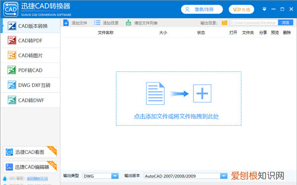Viewport: 297px width, 185px height.
Task: Minimize the CAD converter window
Action: tap(273, 9)
